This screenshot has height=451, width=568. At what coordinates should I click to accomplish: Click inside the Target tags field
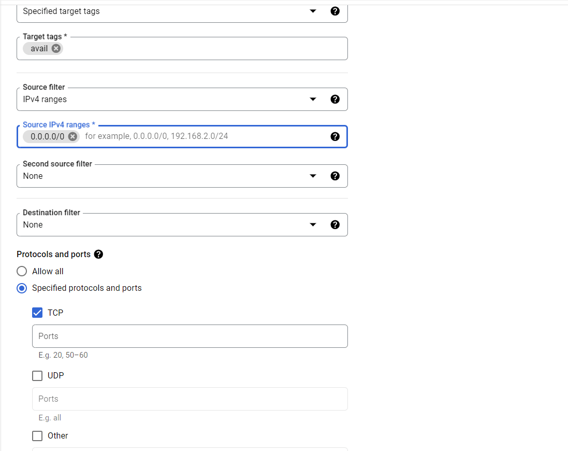click(x=182, y=49)
